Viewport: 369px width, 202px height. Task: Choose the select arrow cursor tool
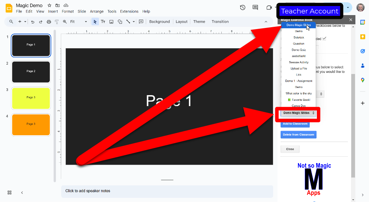pos(95,22)
